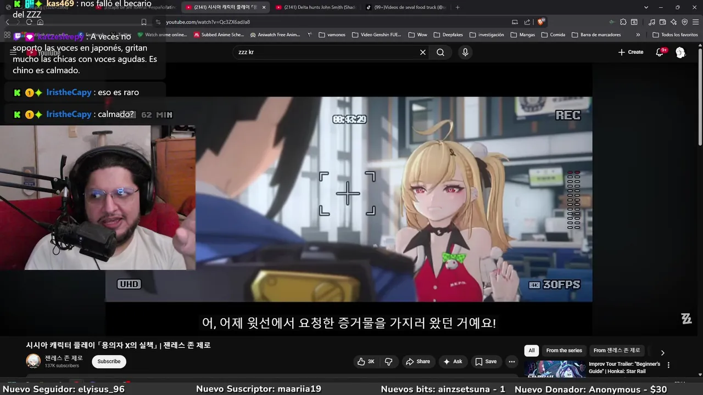Dislike the video with thumbs down

pos(389,362)
